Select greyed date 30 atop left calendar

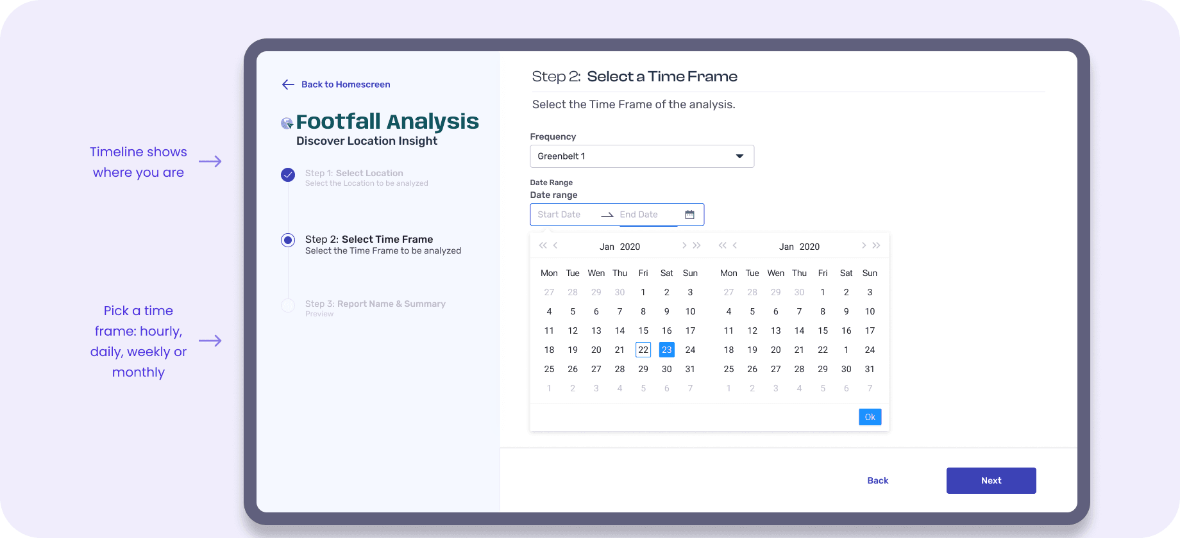point(619,292)
